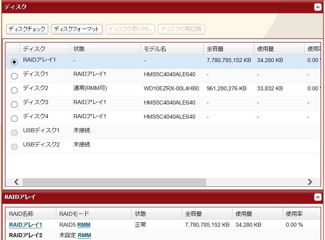
Task: Click RAIDアレイ1 status in ディスク4 row
Action: [x=90, y=116]
